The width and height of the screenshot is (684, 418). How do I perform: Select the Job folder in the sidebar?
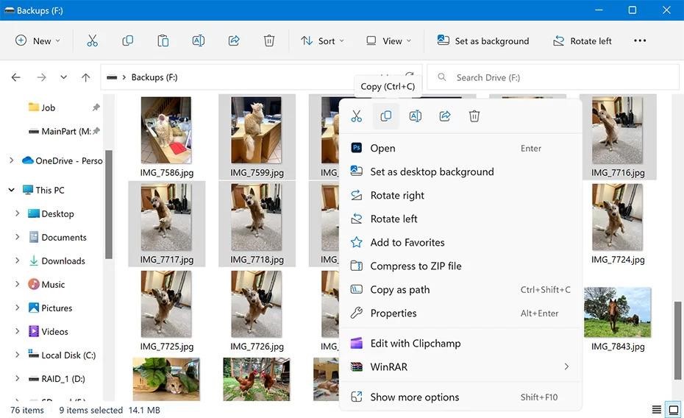[42, 107]
